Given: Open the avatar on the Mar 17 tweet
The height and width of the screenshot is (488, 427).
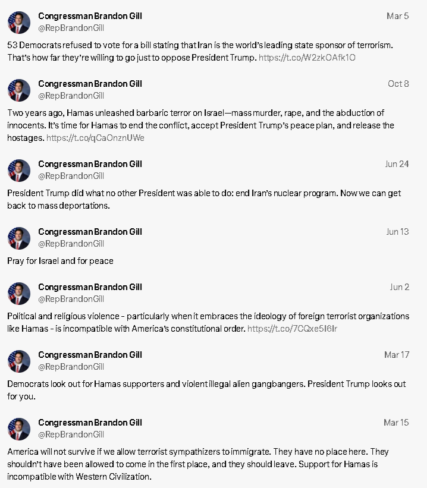Looking at the screenshot, I should coord(19,361).
